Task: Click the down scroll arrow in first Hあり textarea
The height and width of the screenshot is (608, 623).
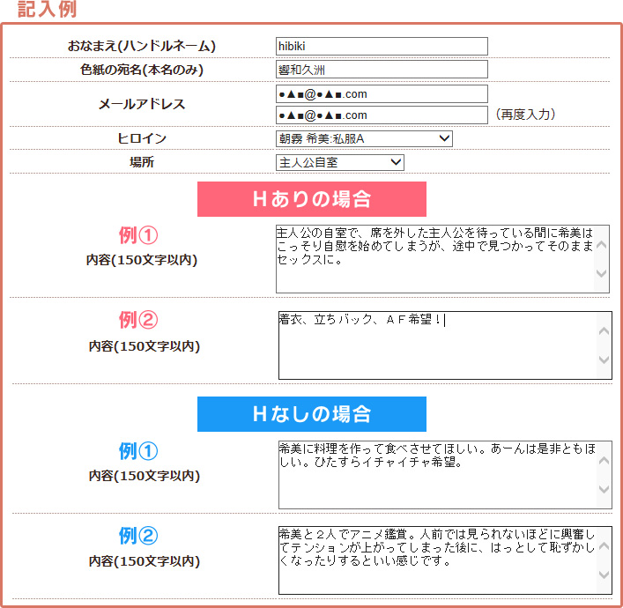Action: click(602, 273)
